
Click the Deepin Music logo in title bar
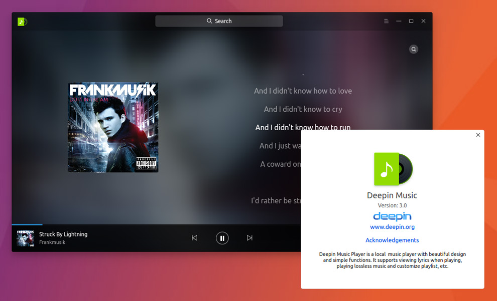tap(22, 22)
